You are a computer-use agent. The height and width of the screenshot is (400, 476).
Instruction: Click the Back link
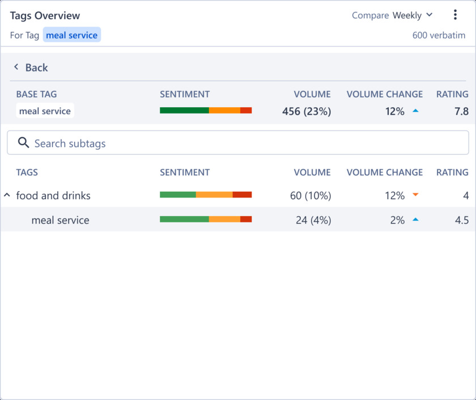point(36,68)
